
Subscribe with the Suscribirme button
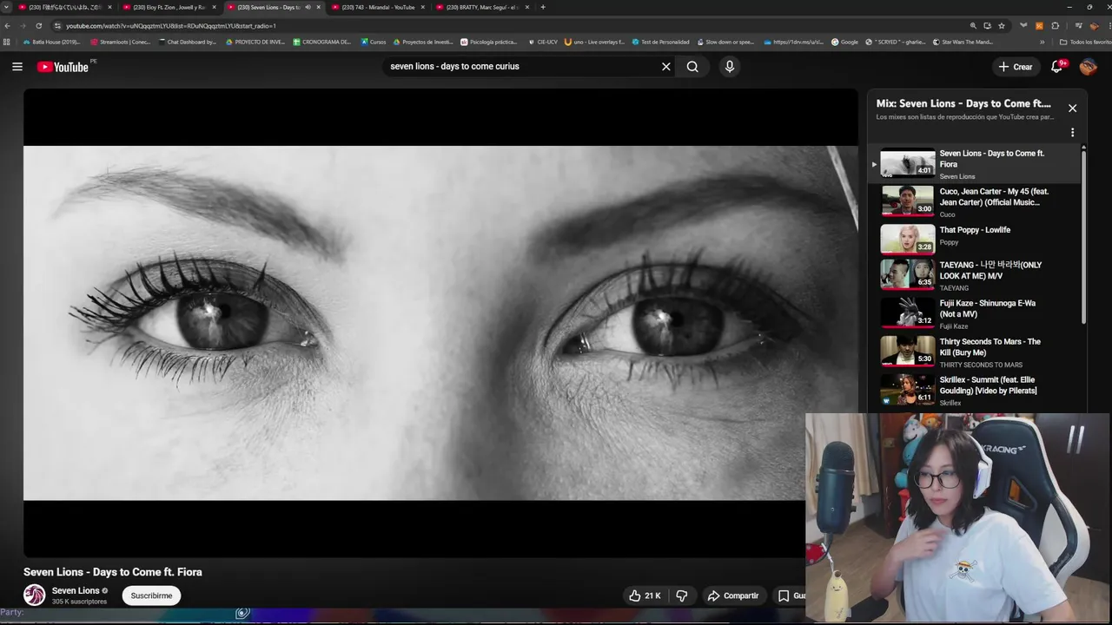151,595
